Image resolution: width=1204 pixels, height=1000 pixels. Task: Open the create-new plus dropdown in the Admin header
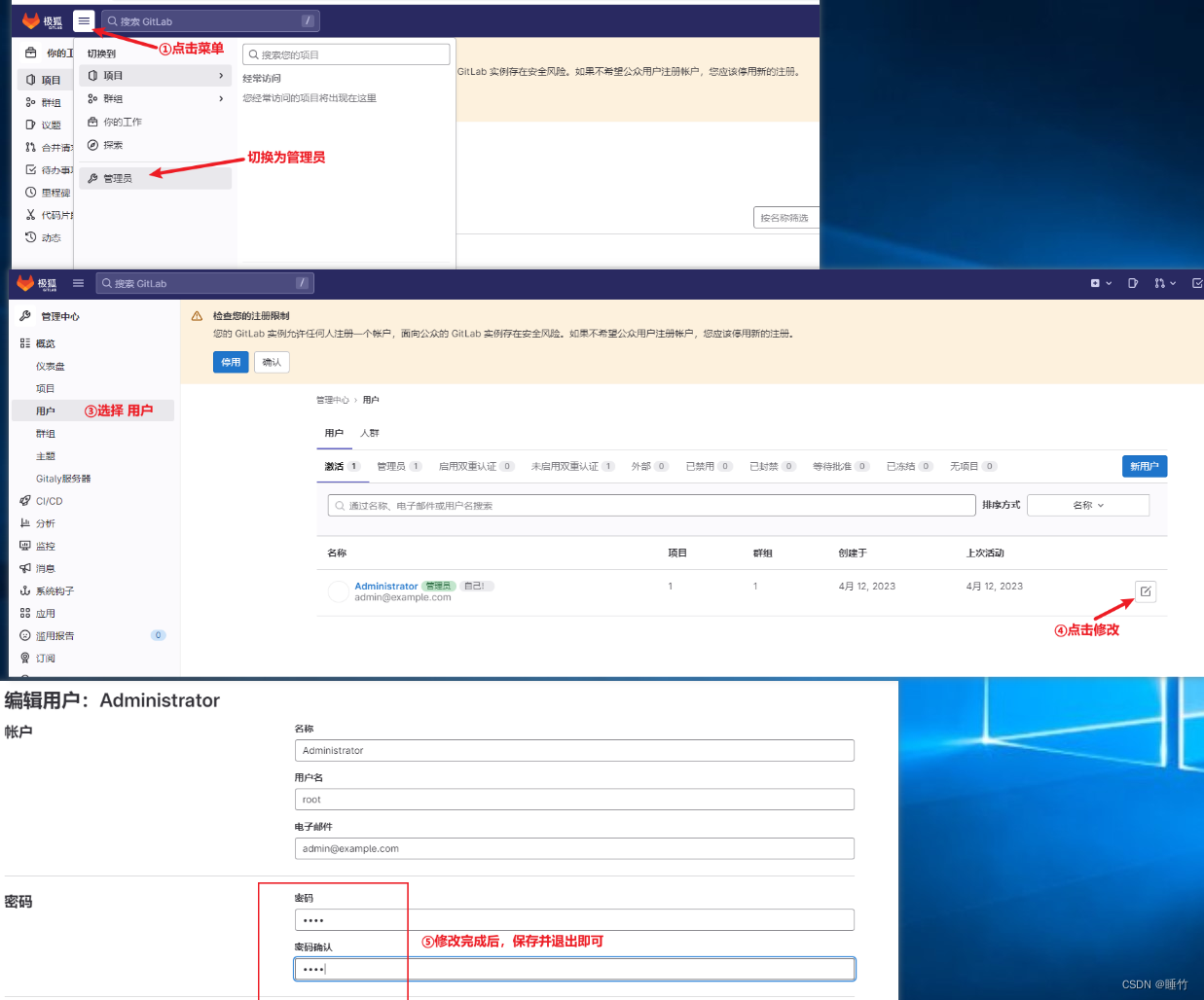pyautogui.click(x=1101, y=283)
